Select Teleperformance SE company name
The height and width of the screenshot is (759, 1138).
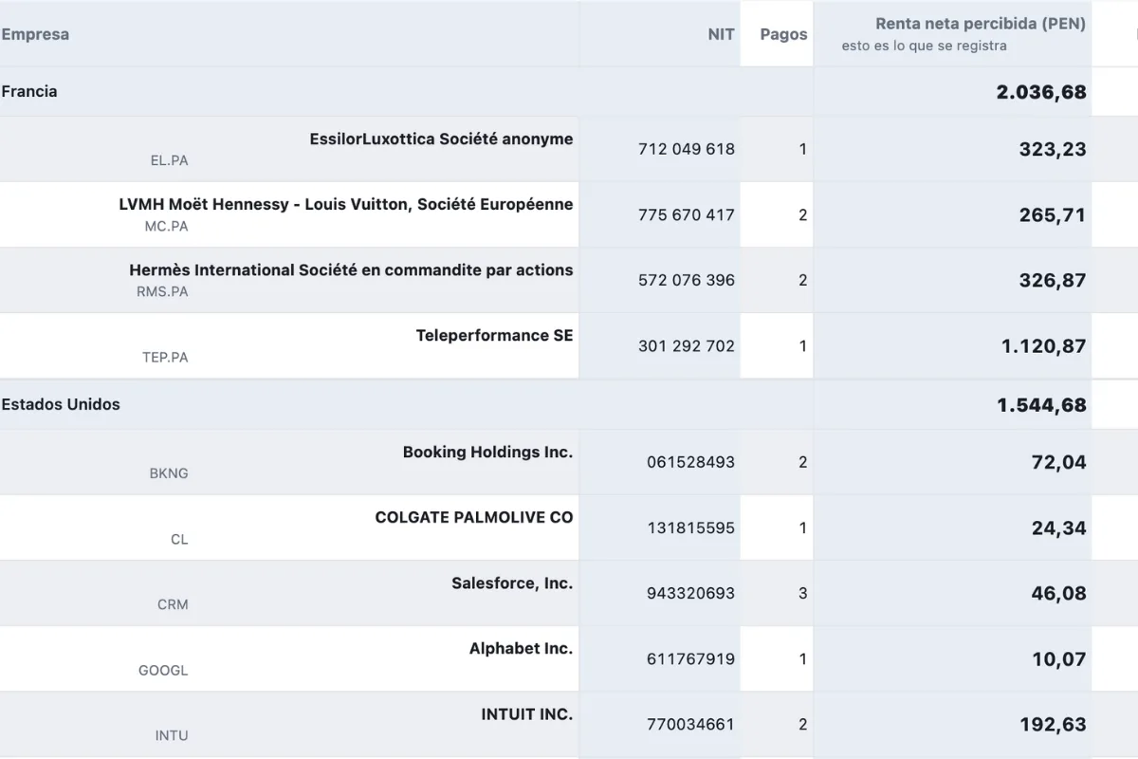pyautogui.click(x=494, y=335)
